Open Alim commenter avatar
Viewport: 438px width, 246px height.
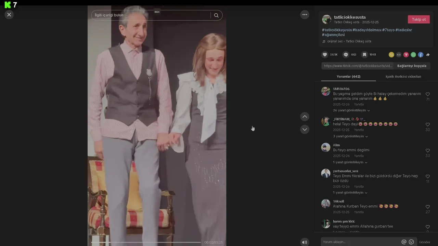coord(326,148)
